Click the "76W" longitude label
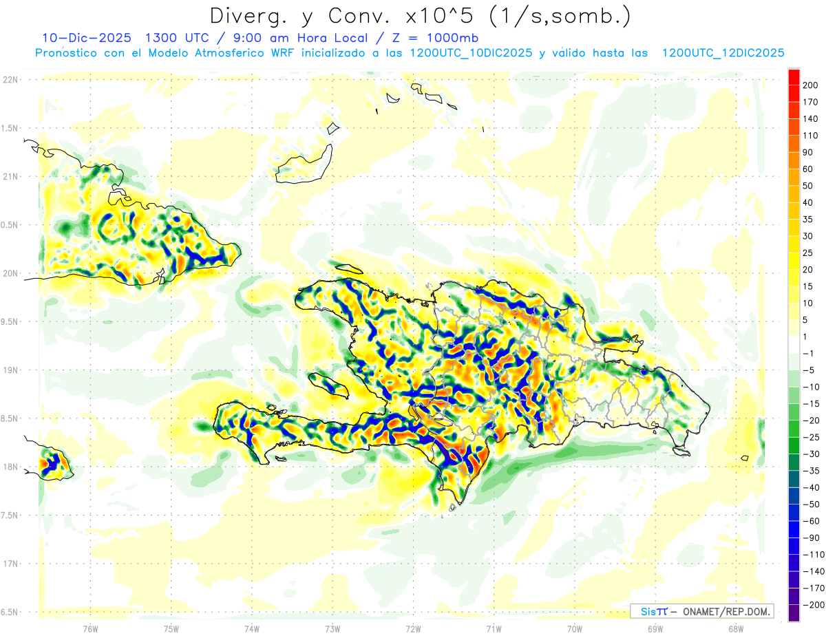The image size is (826, 638). 90,628
